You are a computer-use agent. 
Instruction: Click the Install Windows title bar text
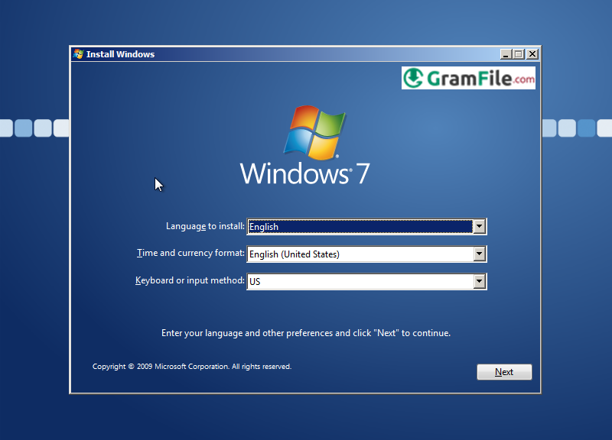tap(121, 54)
